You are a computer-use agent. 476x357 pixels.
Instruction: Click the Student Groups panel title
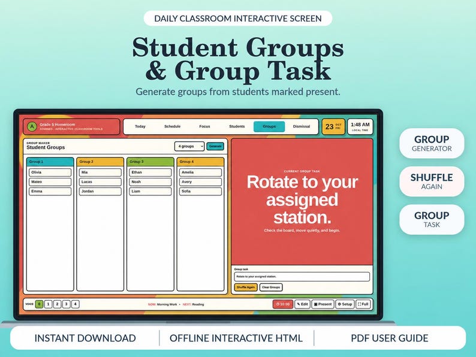(x=46, y=147)
